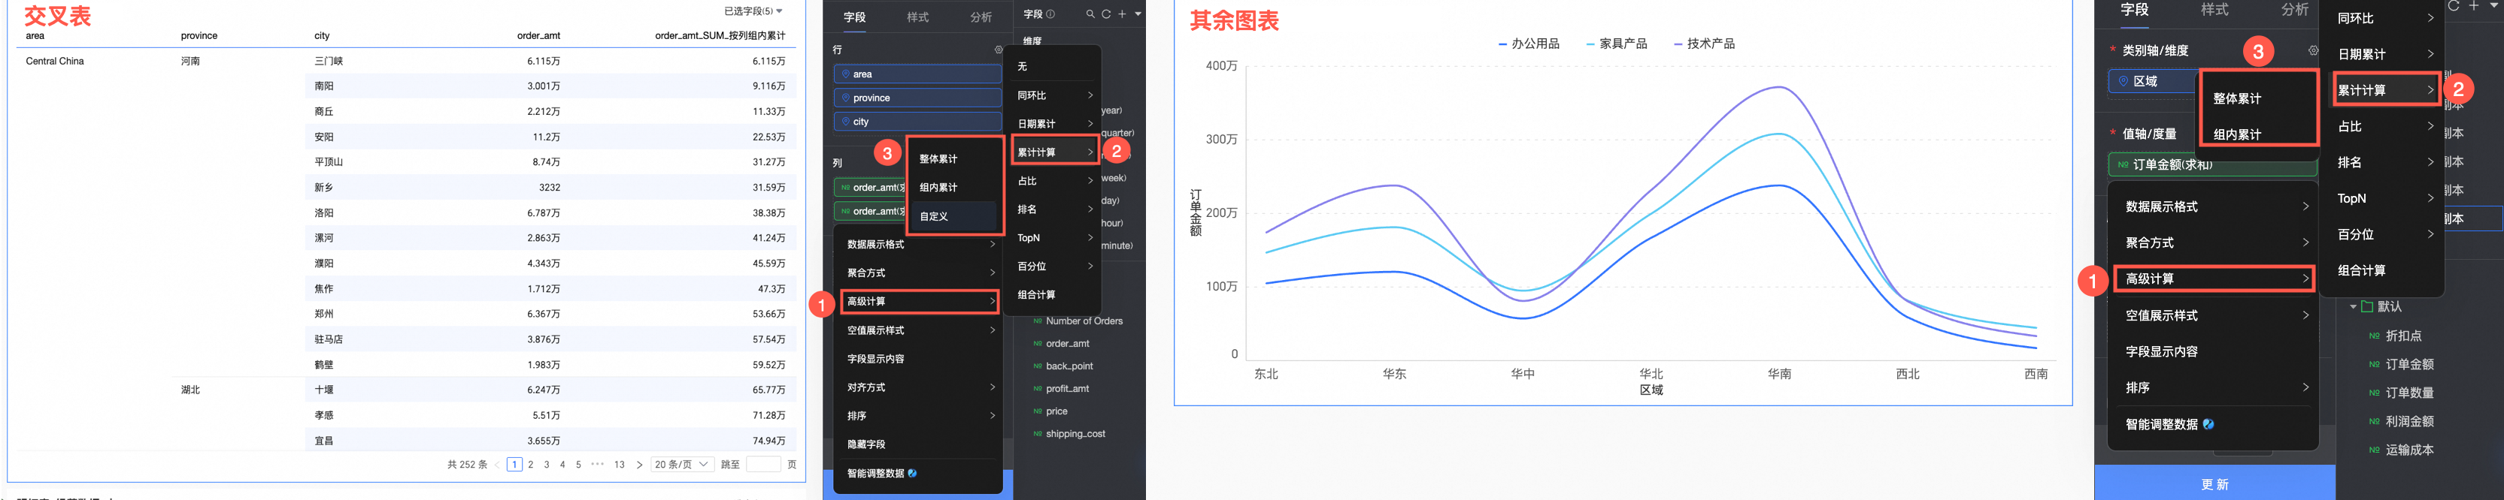This screenshot has width=2504, height=500.
Task: Go to page 2 of the cross table
Action: [x=531, y=464]
